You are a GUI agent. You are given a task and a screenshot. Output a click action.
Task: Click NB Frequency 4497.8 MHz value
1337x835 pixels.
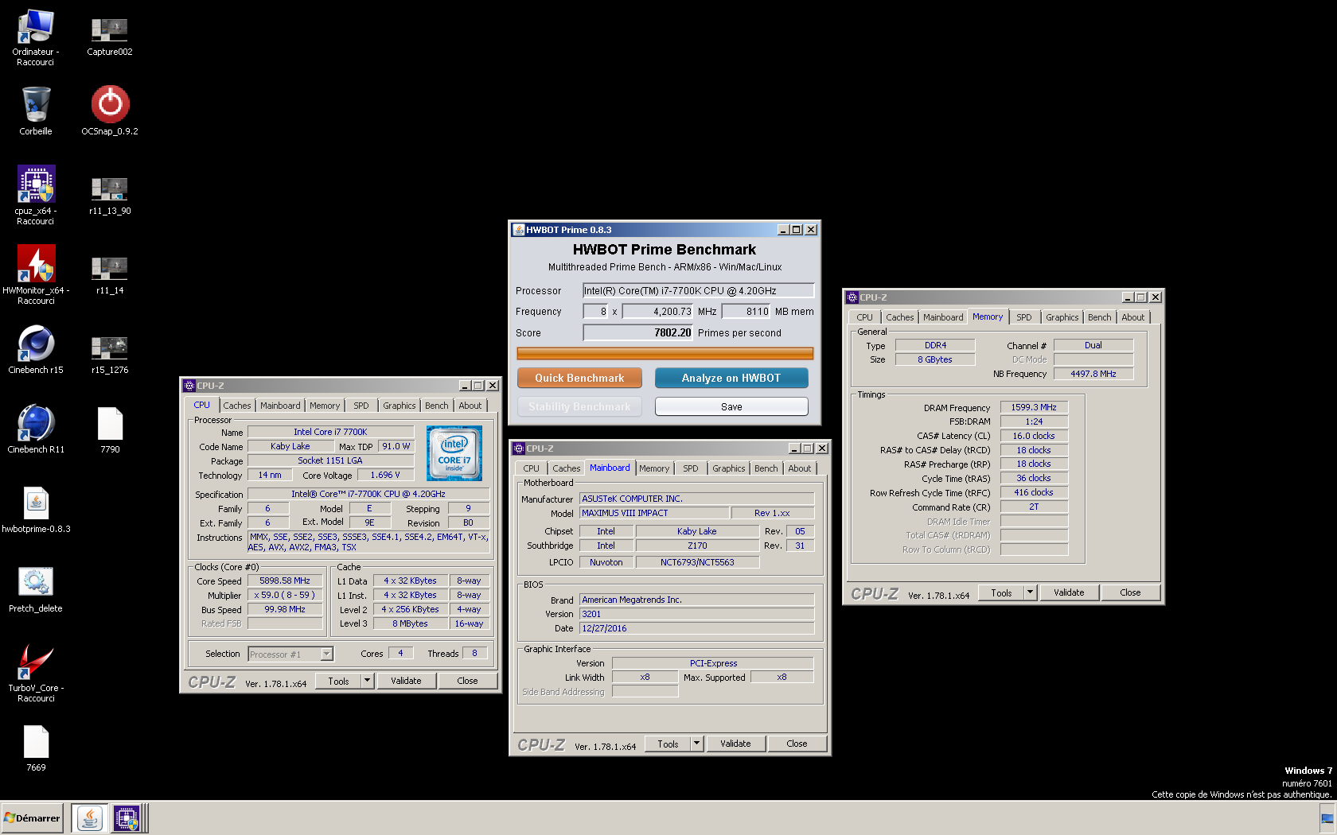pyautogui.click(x=1093, y=374)
